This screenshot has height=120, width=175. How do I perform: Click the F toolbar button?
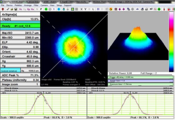(41, 9)
